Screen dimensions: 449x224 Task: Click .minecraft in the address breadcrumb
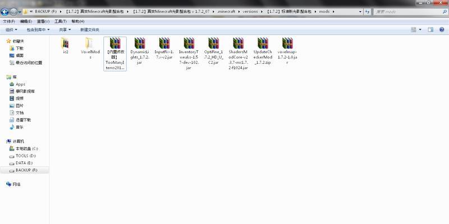coord(226,12)
